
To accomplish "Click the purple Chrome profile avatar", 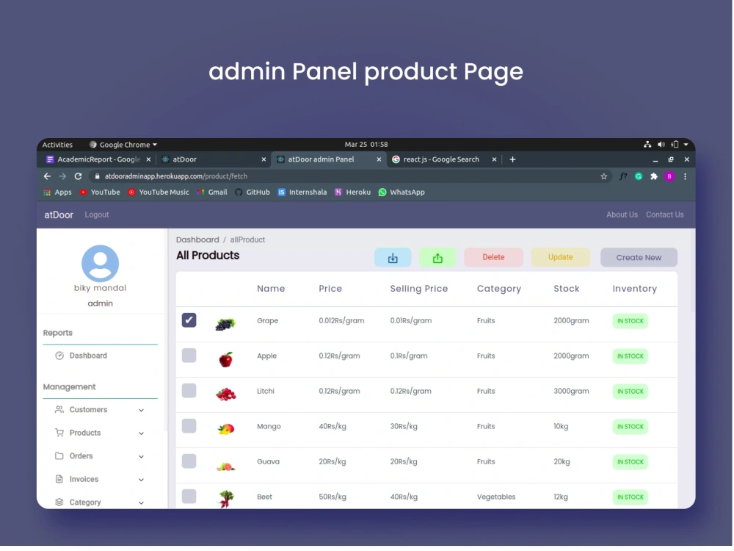I will tap(670, 176).
